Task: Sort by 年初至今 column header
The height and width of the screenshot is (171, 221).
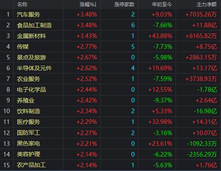Action: click(x=162, y=5)
